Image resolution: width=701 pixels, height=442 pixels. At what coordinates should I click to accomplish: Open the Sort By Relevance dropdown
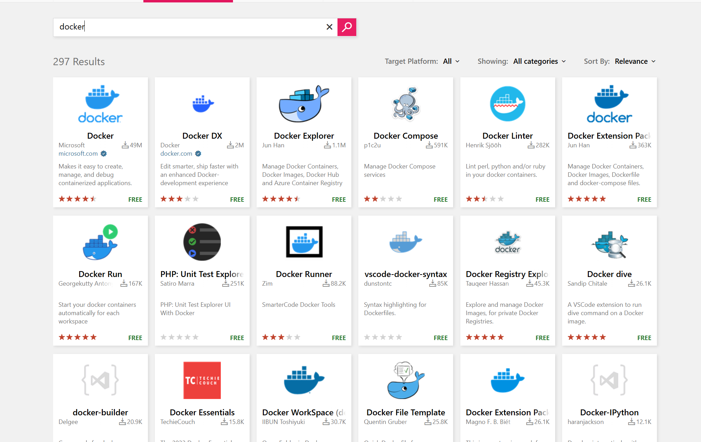[635, 61]
